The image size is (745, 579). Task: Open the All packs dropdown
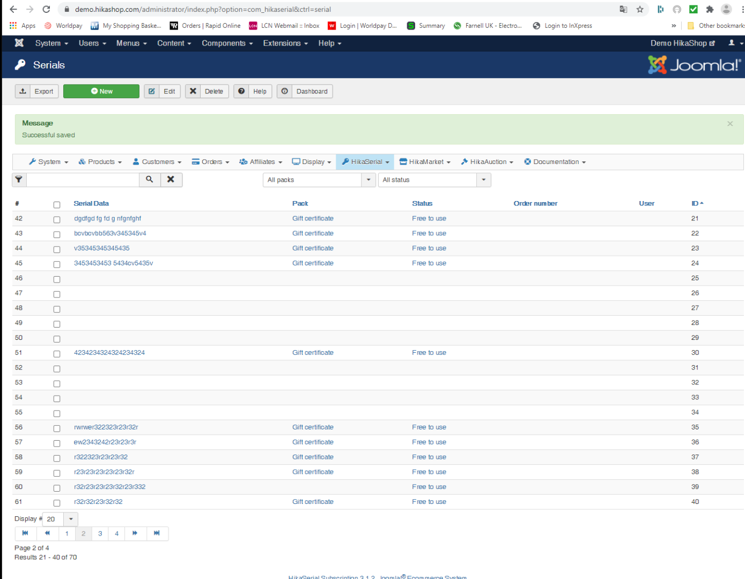[x=319, y=180]
